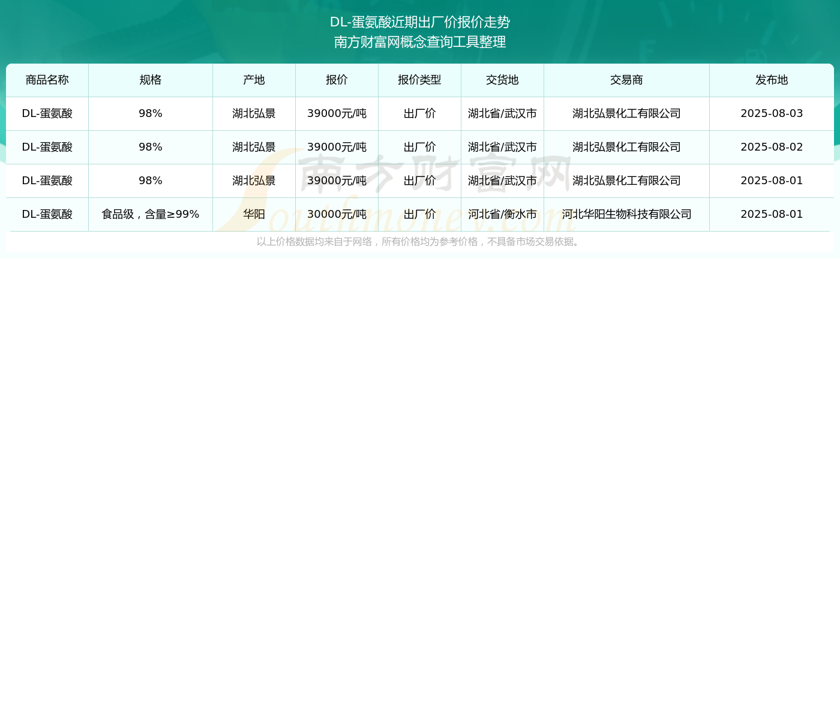Click the 商品名称 column header
840x723 pixels.
[x=47, y=80]
